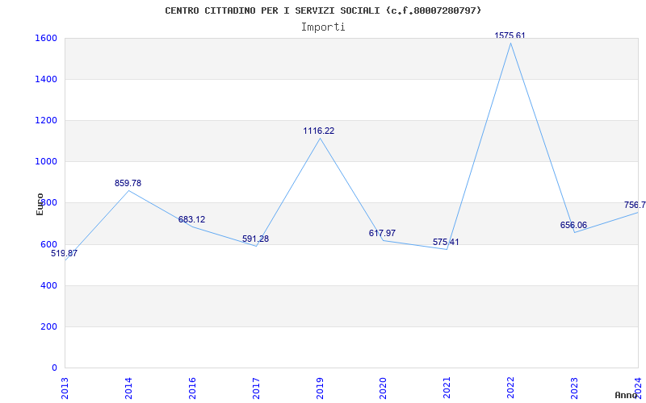Screen dimensions: 646x403
Task: Click the 2021 x-axis year label
Action: (447, 388)
